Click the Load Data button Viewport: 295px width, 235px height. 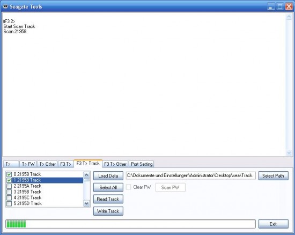pyautogui.click(x=108, y=176)
